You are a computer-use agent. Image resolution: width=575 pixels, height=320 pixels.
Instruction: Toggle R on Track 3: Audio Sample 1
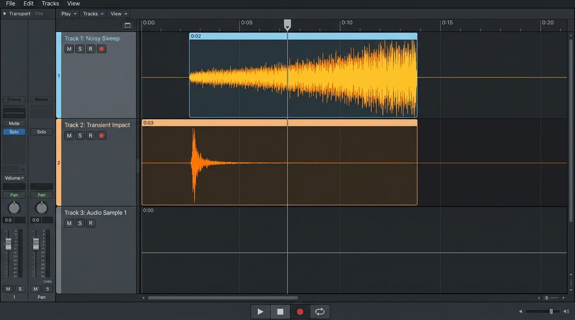pyautogui.click(x=91, y=223)
